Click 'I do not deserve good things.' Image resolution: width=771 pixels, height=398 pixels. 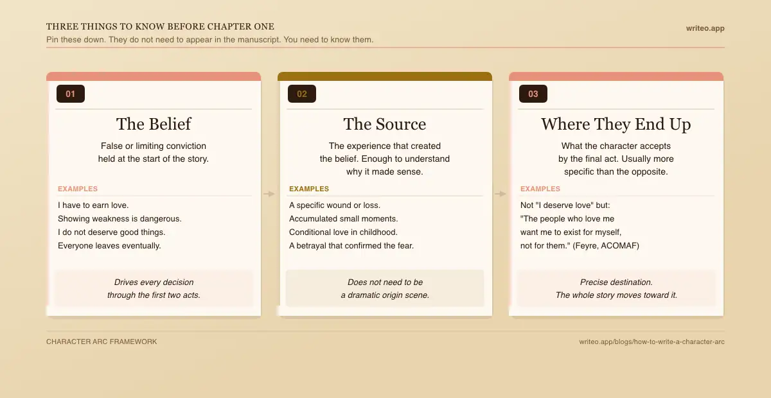coord(111,232)
